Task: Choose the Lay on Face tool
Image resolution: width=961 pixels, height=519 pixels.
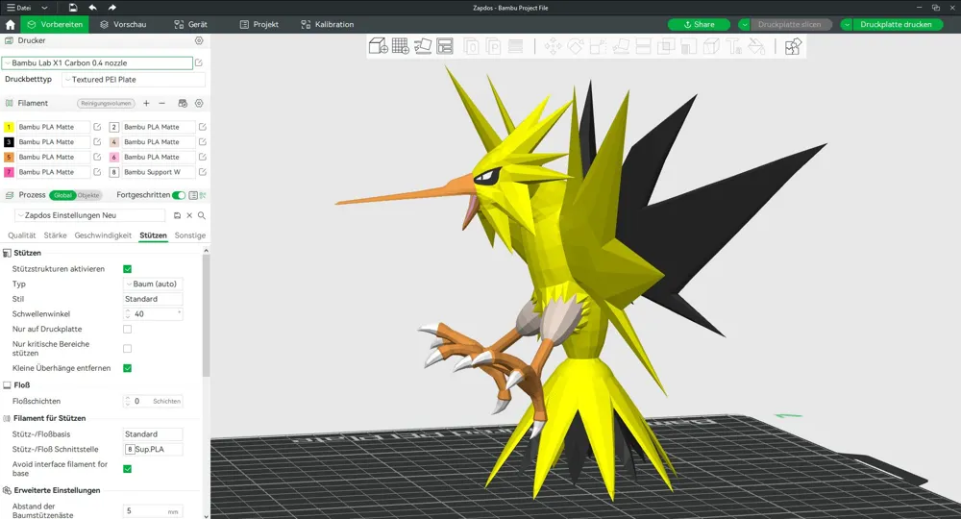Action: coord(621,46)
